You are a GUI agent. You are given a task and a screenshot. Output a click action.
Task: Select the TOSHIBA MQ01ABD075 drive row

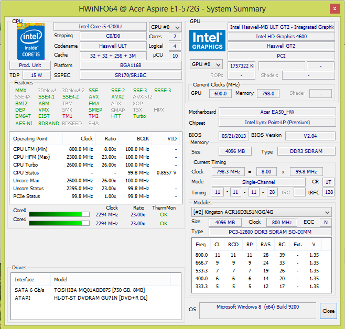coord(96,290)
